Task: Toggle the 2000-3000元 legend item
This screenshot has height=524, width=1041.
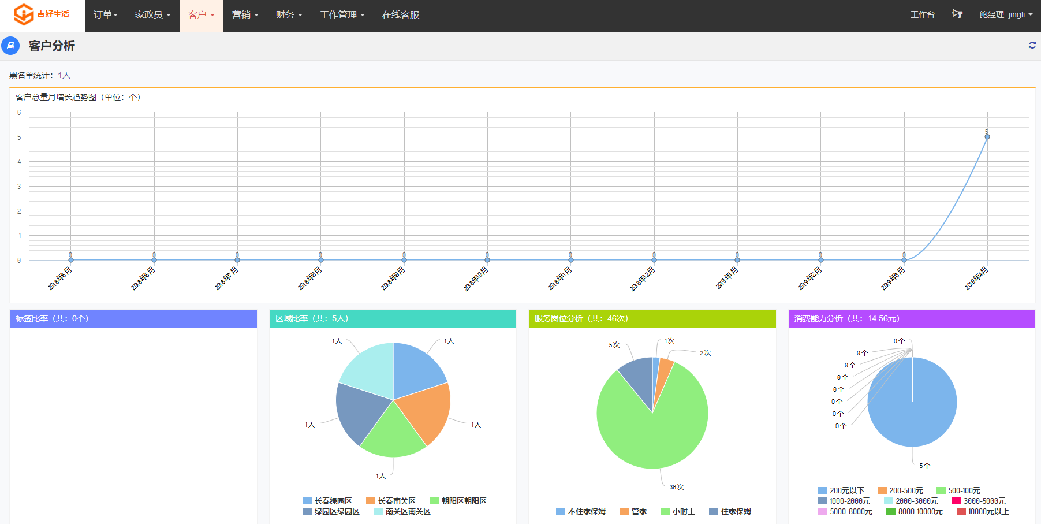Action: click(x=911, y=501)
